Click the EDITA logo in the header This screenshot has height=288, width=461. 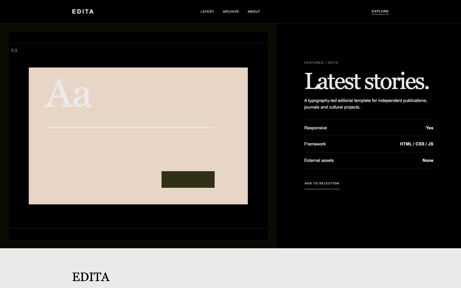coord(83,12)
